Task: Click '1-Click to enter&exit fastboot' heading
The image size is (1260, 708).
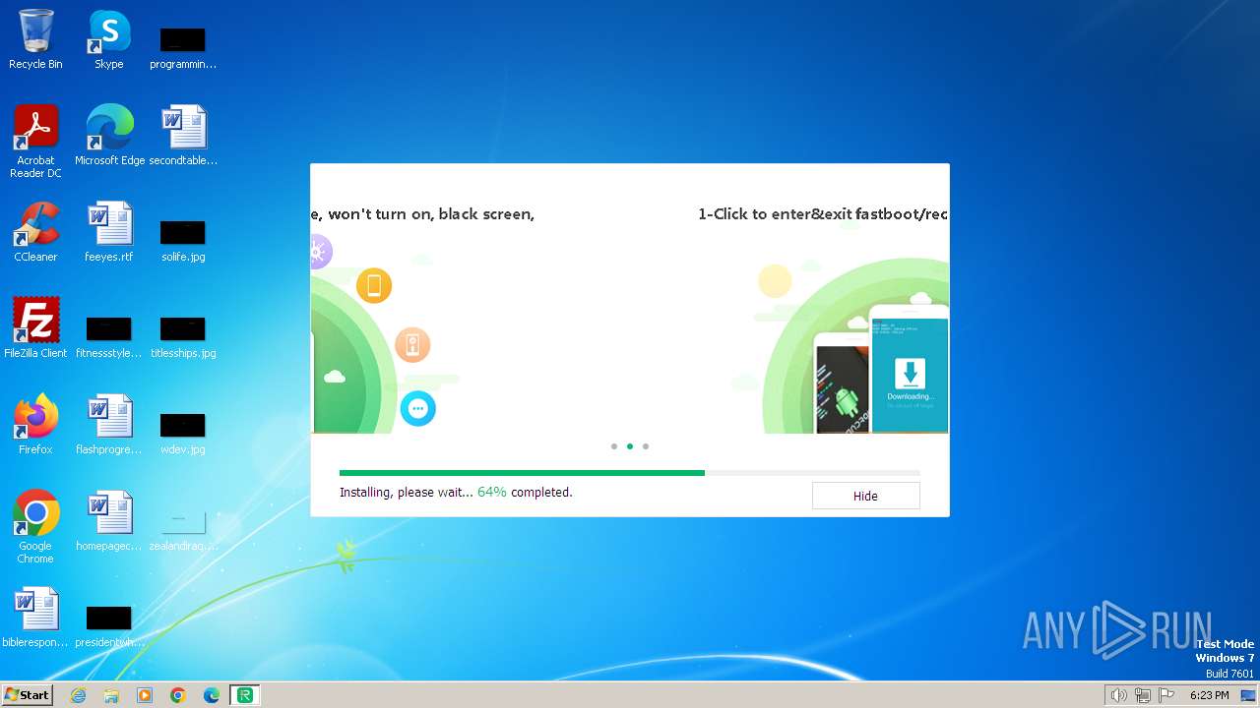Action: [823, 213]
